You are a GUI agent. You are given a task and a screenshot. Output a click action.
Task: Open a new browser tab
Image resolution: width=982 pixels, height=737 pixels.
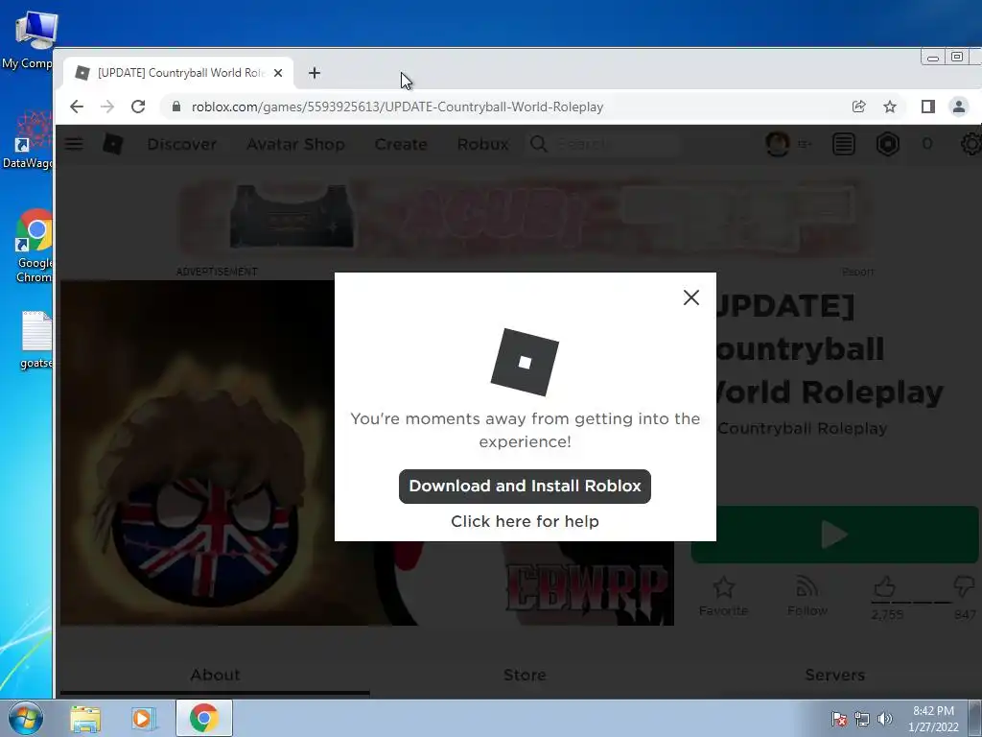[315, 73]
